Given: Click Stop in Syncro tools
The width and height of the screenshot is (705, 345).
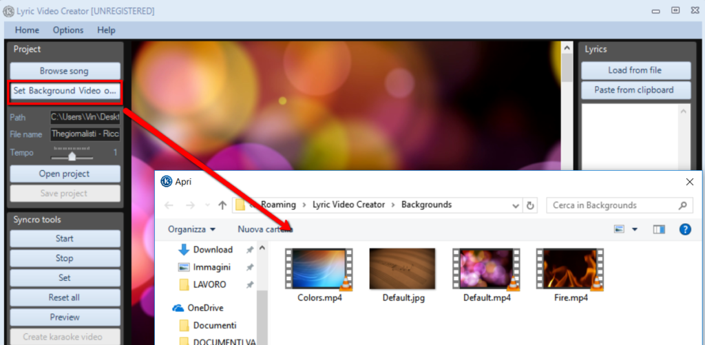Looking at the screenshot, I should (65, 258).
